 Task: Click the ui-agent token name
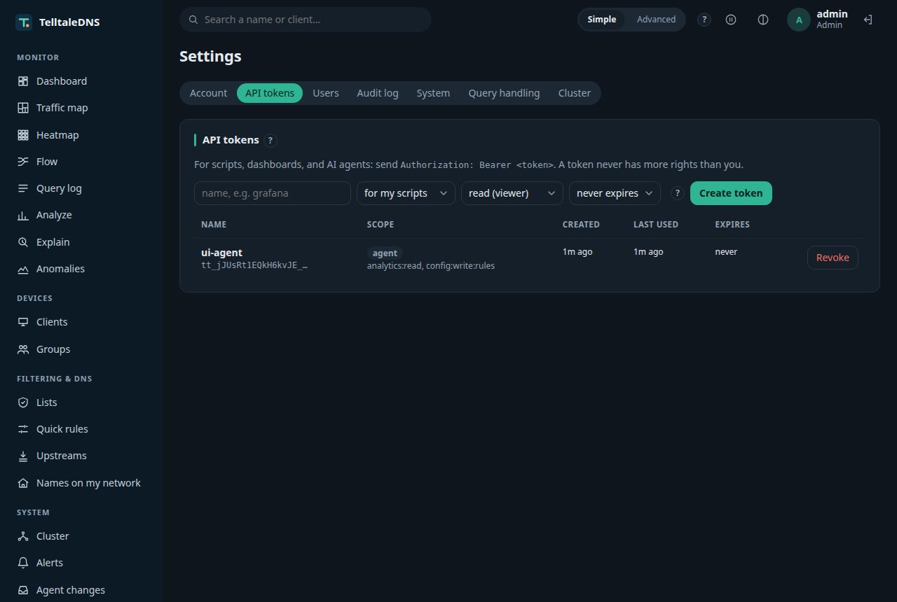[221, 253]
